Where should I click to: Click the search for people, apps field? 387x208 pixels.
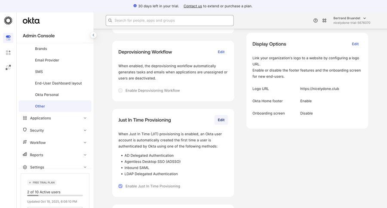pyautogui.click(x=172, y=21)
